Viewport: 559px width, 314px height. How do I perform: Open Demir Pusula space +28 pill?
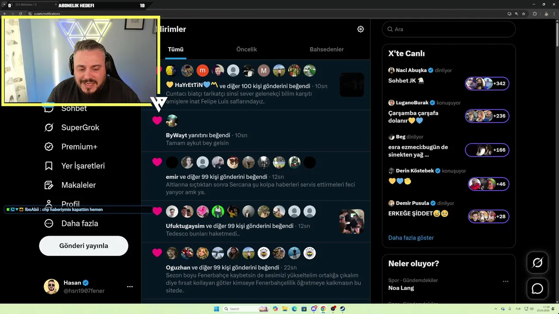click(488, 216)
